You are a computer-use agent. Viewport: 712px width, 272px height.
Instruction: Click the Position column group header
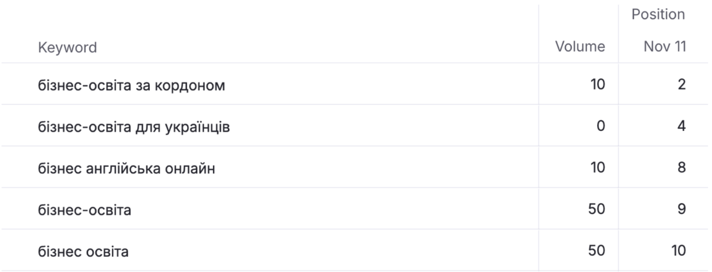pos(658,14)
